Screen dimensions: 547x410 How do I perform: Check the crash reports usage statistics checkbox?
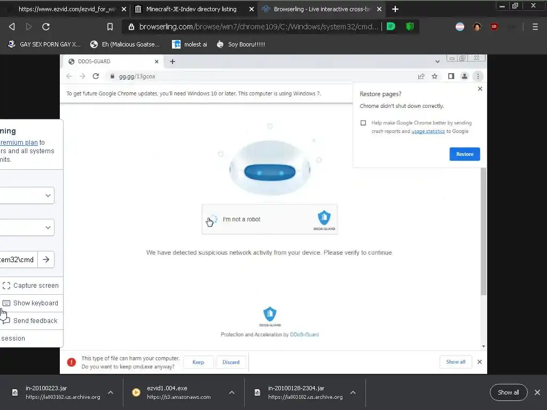[363, 123]
